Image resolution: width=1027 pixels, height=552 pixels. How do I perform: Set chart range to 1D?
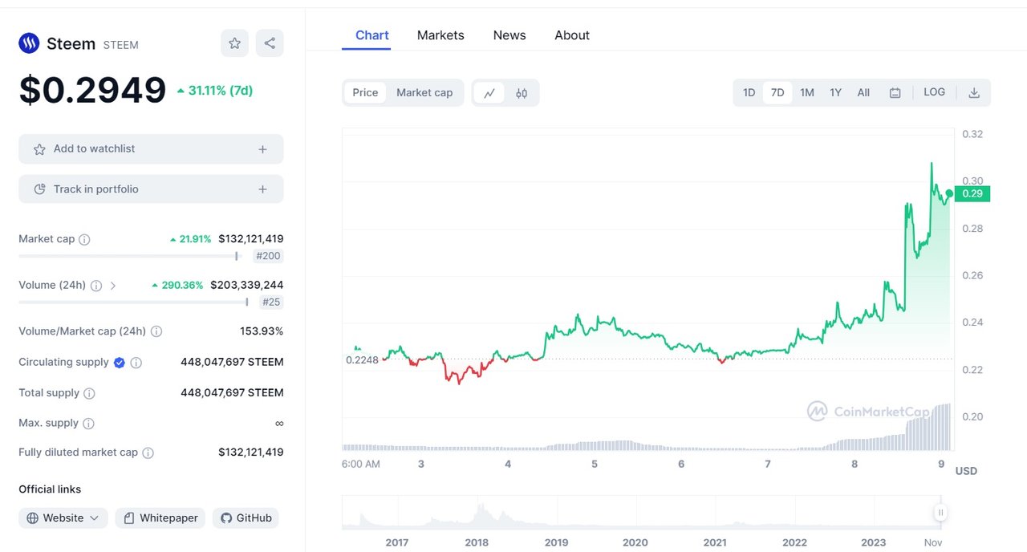coord(749,93)
